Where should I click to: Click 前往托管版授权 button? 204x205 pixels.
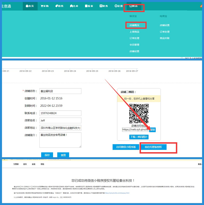point(154,147)
